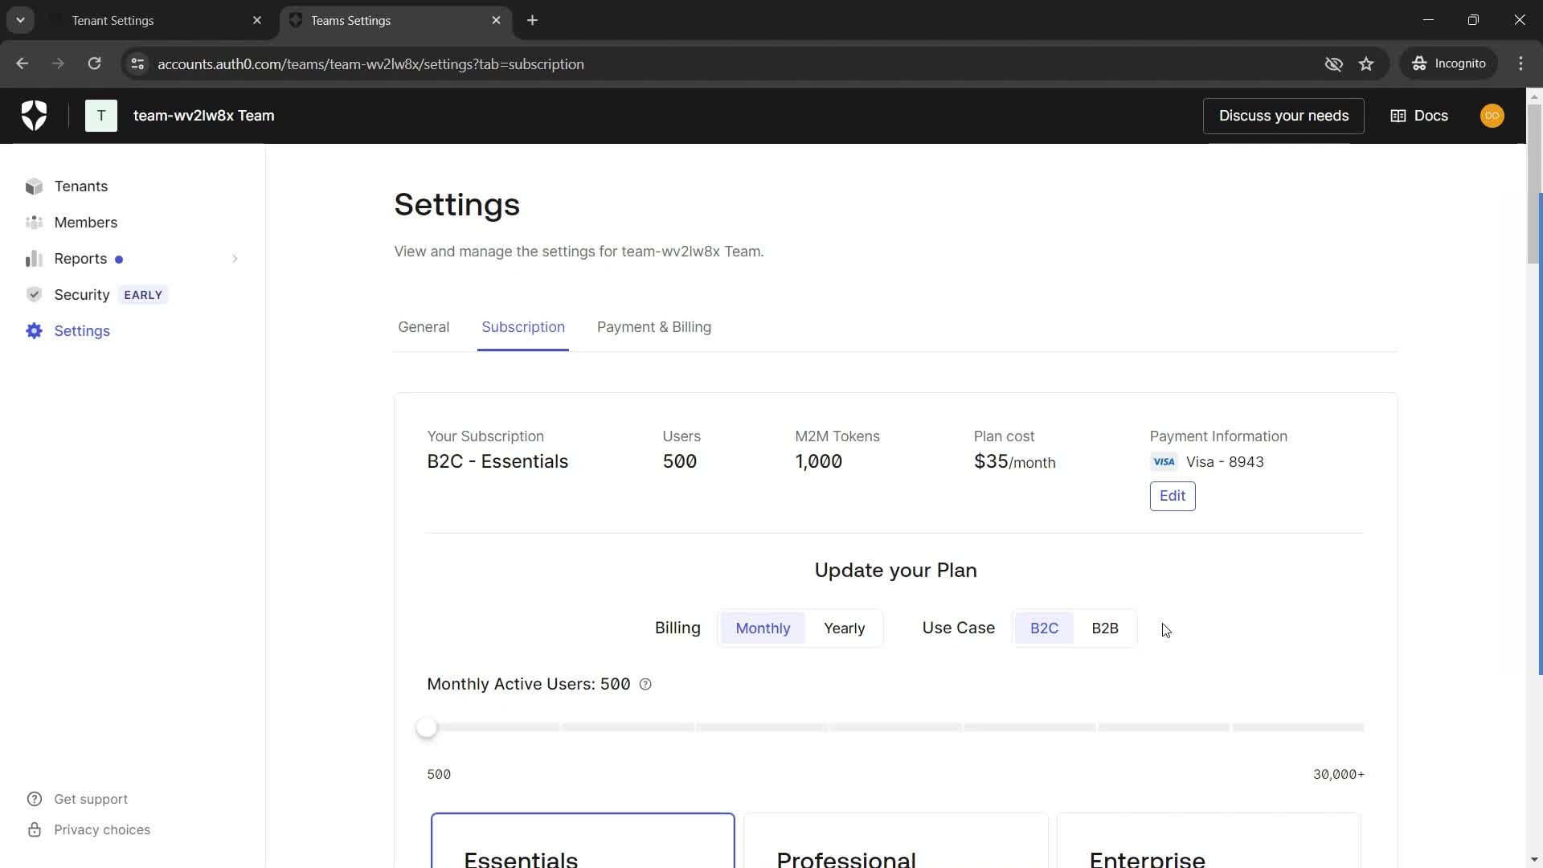This screenshot has width=1543, height=868.
Task: Open Docs from the header
Action: pos(1419,116)
